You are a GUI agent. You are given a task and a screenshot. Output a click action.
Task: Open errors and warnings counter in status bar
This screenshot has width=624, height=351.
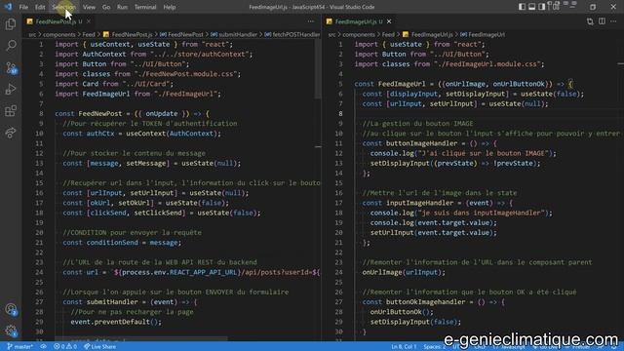65,347
